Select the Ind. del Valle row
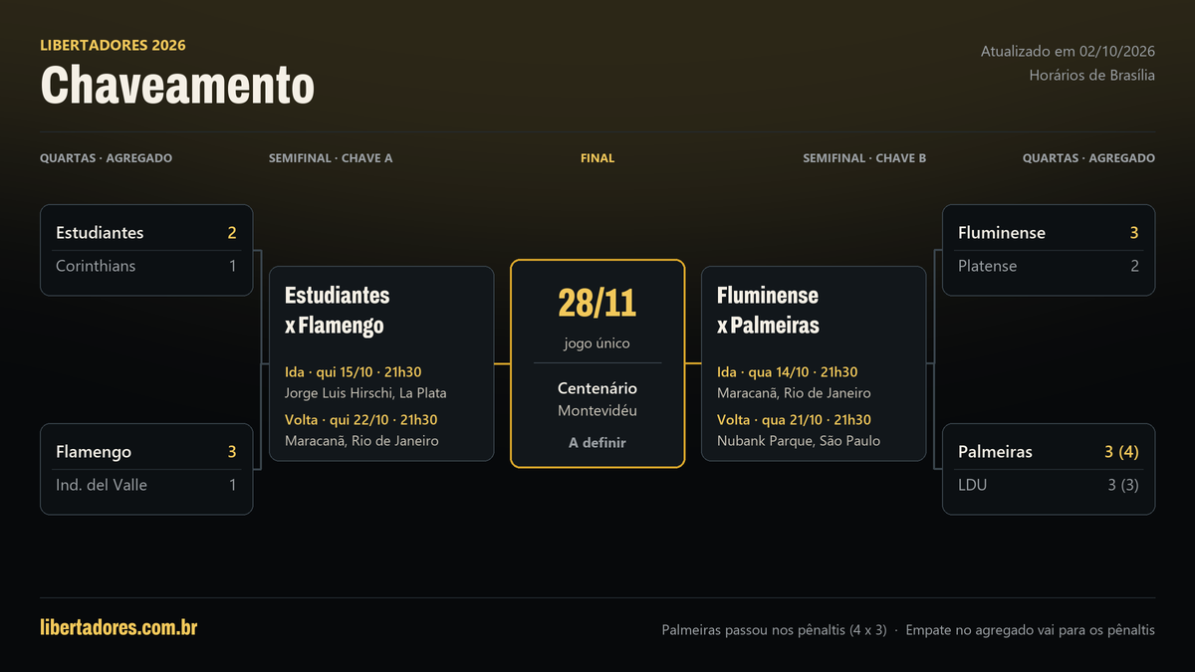 pos(146,485)
